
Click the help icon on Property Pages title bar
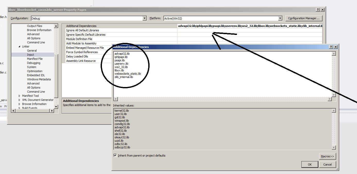click(318, 9)
